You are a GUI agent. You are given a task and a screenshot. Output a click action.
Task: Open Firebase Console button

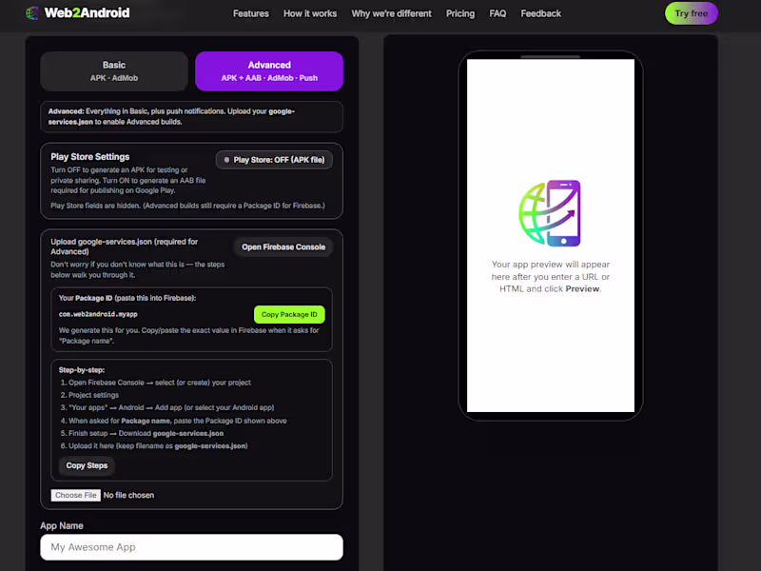tap(283, 246)
